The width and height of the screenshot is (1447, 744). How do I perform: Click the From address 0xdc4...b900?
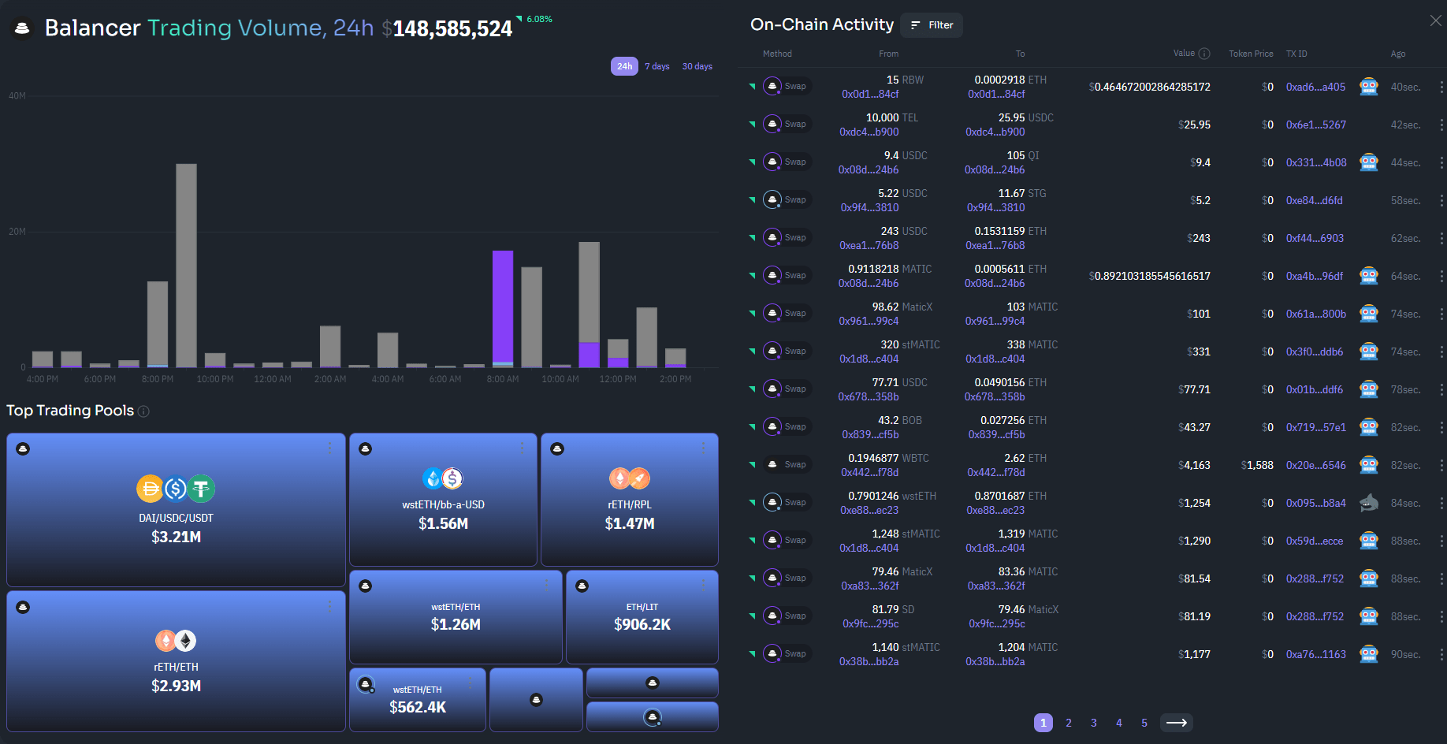pos(869,132)
